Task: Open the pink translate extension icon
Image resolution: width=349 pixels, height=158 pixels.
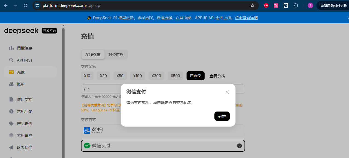Action: (x=276, y=5)
